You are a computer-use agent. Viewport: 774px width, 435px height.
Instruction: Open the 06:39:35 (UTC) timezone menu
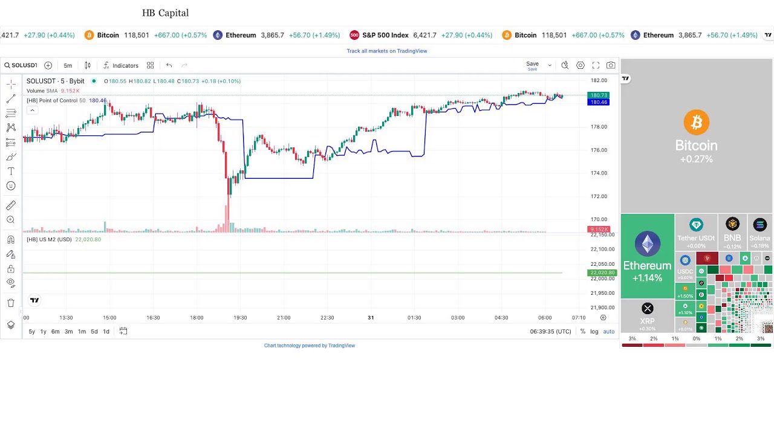click(x=550, y=332)
